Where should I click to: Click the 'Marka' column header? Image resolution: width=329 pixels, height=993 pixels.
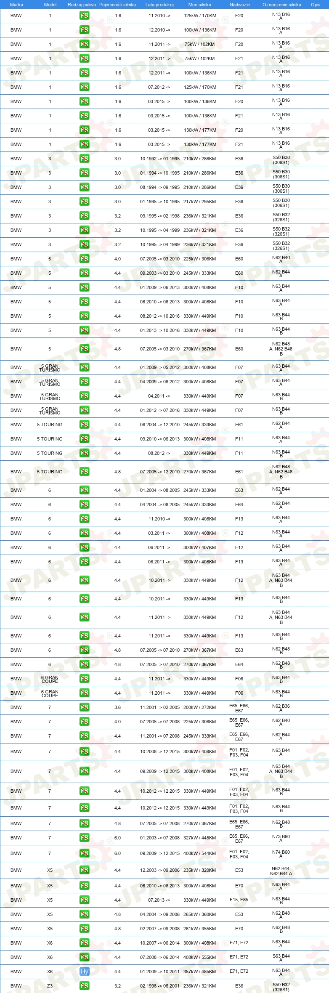pyautogui.click(x=16, y=5)
